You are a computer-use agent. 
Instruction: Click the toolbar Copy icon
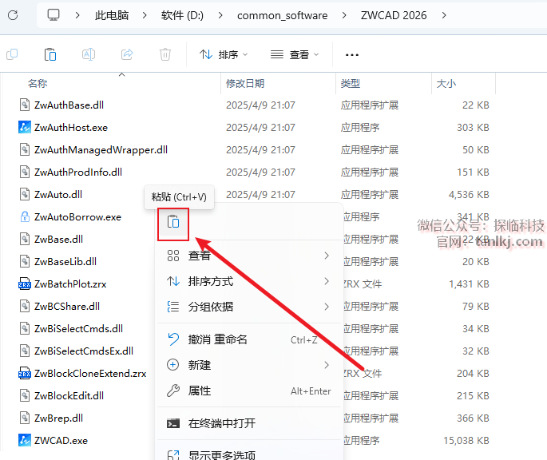[x=12, y=54]
